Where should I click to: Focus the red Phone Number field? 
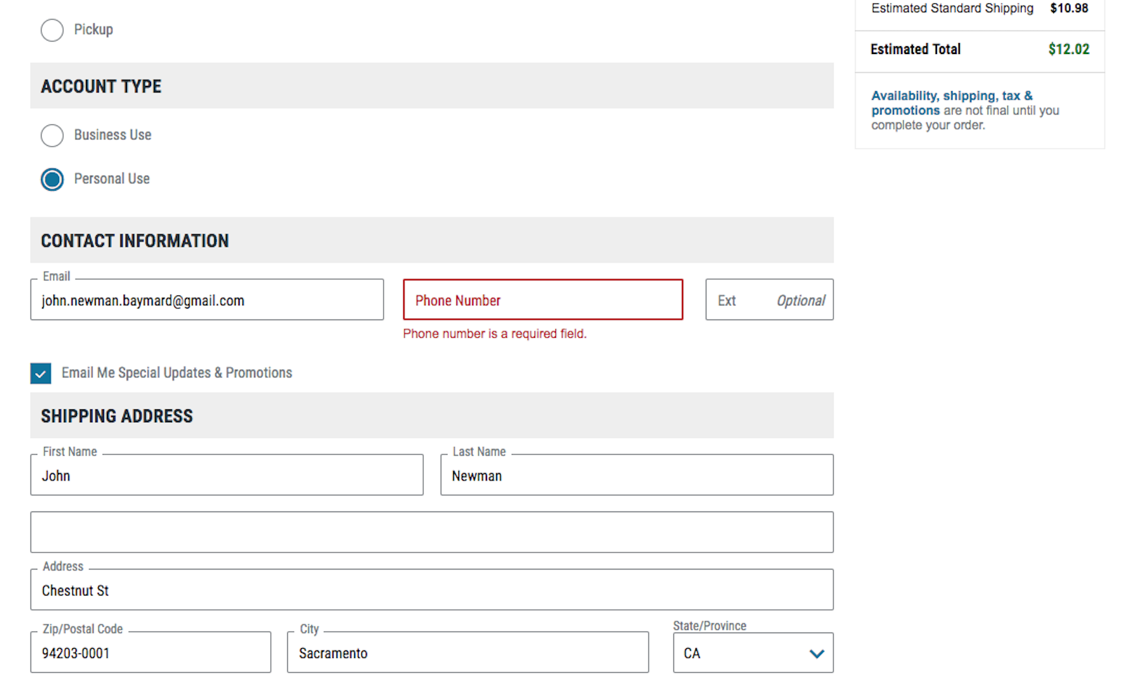click(x=542, y=300)
